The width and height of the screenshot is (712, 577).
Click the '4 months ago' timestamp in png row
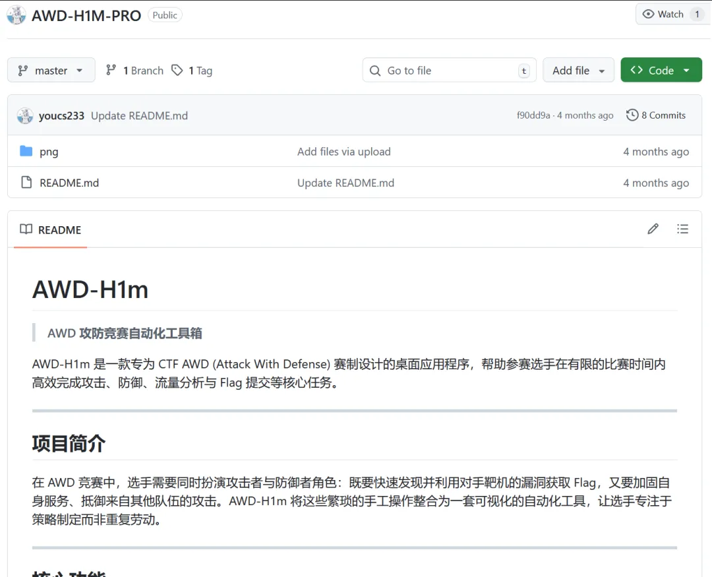pyautogui.click(x=656, y=151)
